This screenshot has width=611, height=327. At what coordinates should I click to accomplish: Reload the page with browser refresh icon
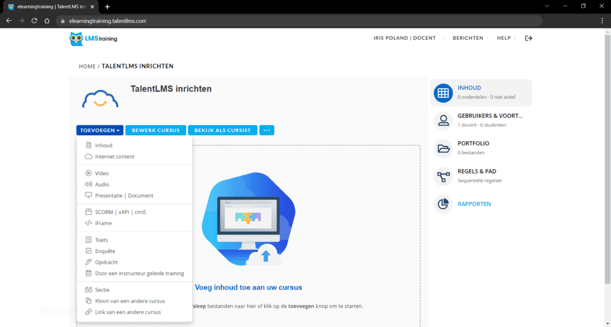[x=34, y=21]
